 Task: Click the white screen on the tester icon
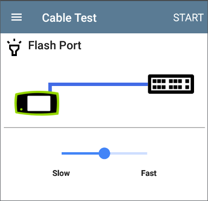pyautogui.click(x=39, y=103)
